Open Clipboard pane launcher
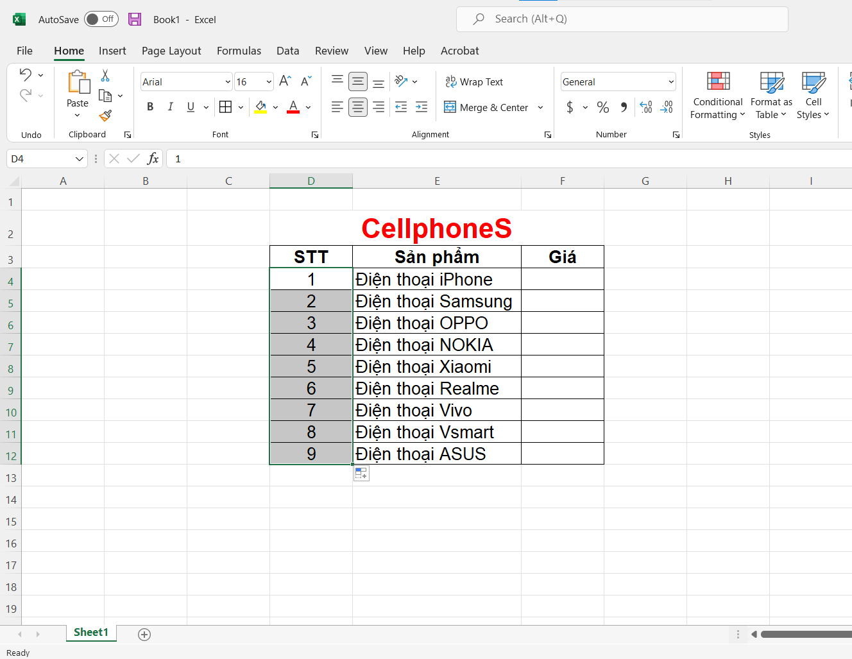852x659 pixels. click(128, 135)
